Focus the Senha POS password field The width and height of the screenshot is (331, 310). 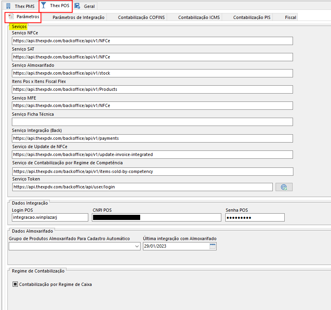point(255,217)
